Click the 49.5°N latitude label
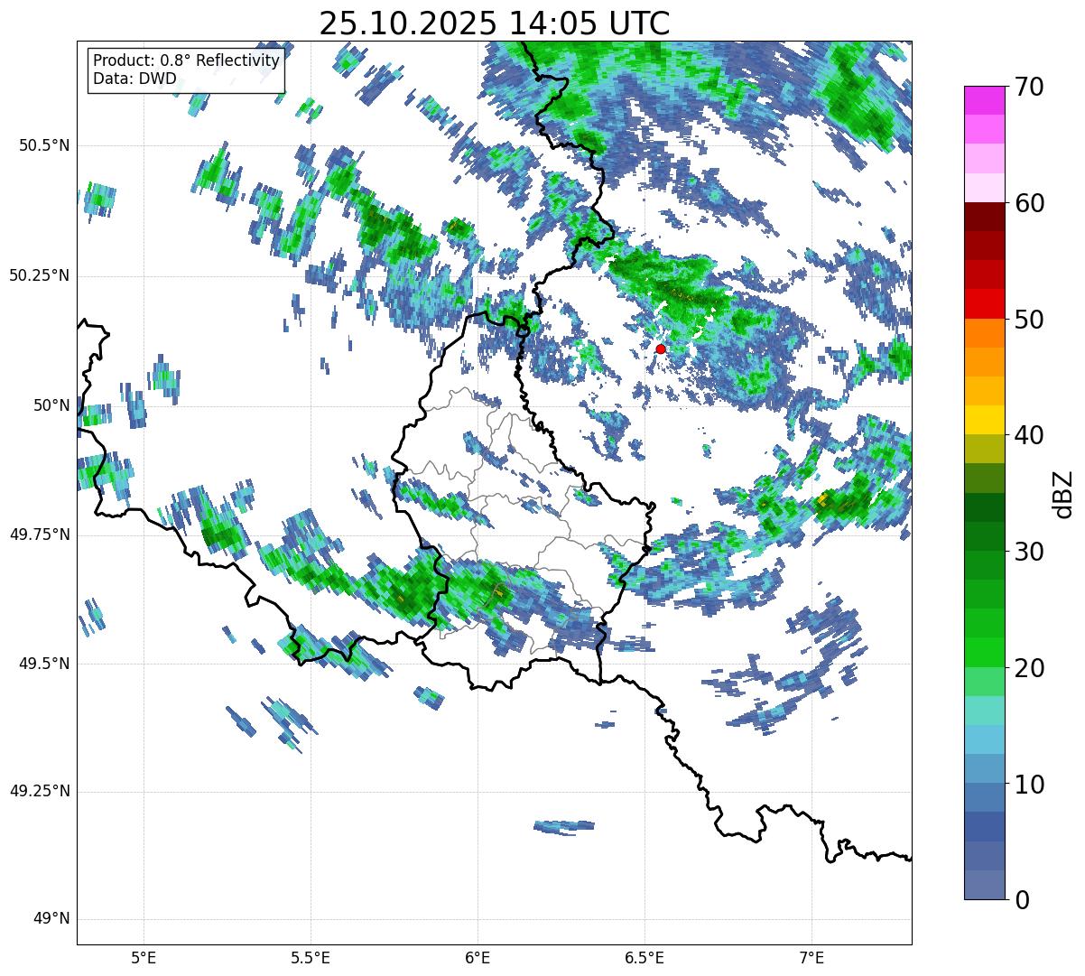Screen dimensions: 1085x976 [x=45, y=664]
